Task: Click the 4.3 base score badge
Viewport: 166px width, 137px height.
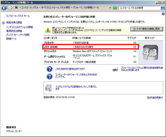Action: coord(150,52)
